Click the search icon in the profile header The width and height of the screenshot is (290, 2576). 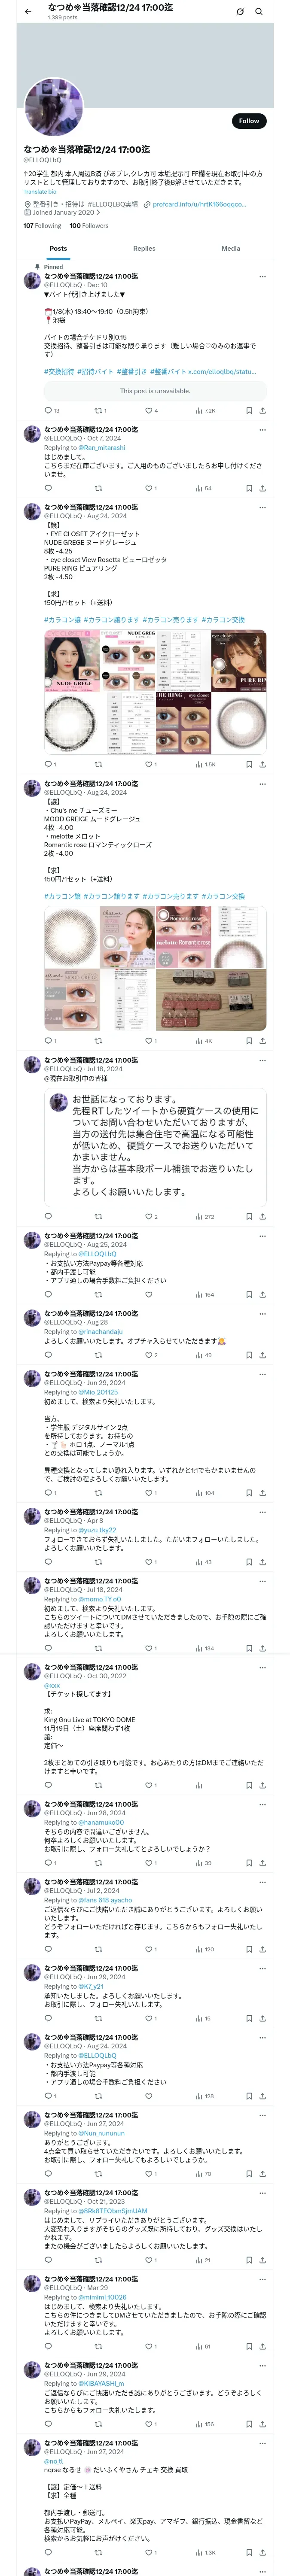point(259,12)
